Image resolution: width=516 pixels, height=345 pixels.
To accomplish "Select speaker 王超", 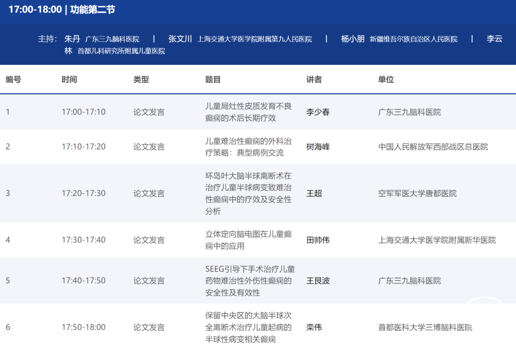I will (314, 193).
